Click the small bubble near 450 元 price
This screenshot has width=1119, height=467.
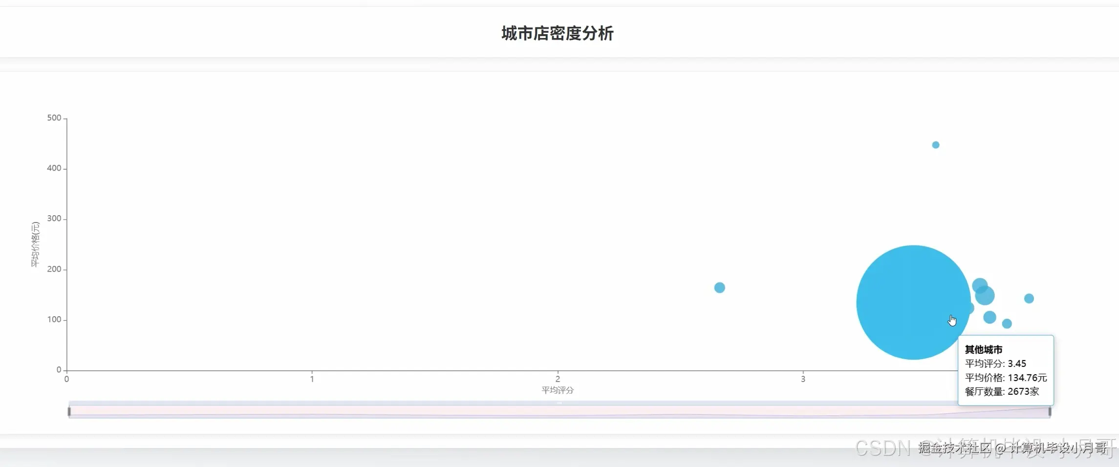pos(935,144)
